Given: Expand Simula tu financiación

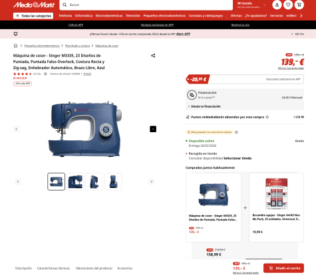Looking at the screenshot, I should (204, 106).
